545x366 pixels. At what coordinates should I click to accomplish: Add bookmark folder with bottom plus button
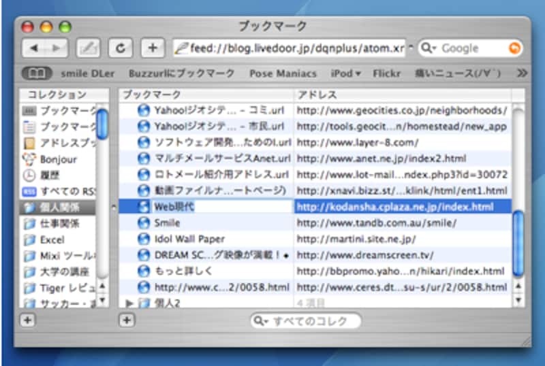(x=127, y=320)
